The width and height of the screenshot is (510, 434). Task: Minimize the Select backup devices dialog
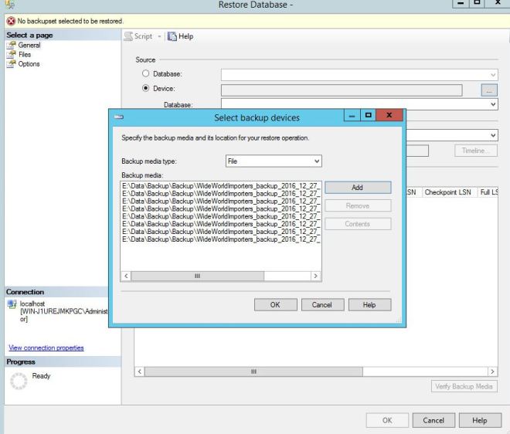click(x=352, y=115)
